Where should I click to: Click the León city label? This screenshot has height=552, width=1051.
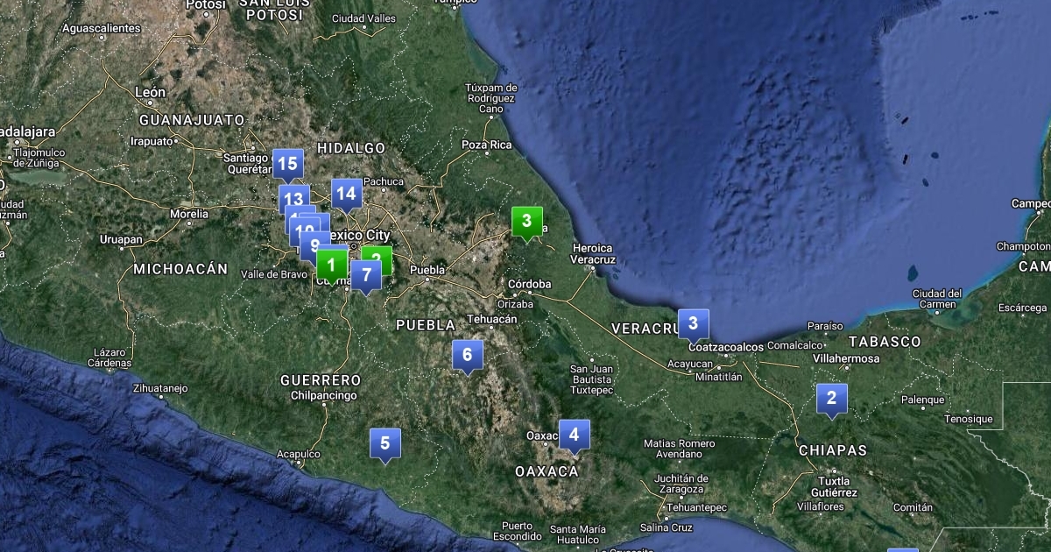pos(151,92)
